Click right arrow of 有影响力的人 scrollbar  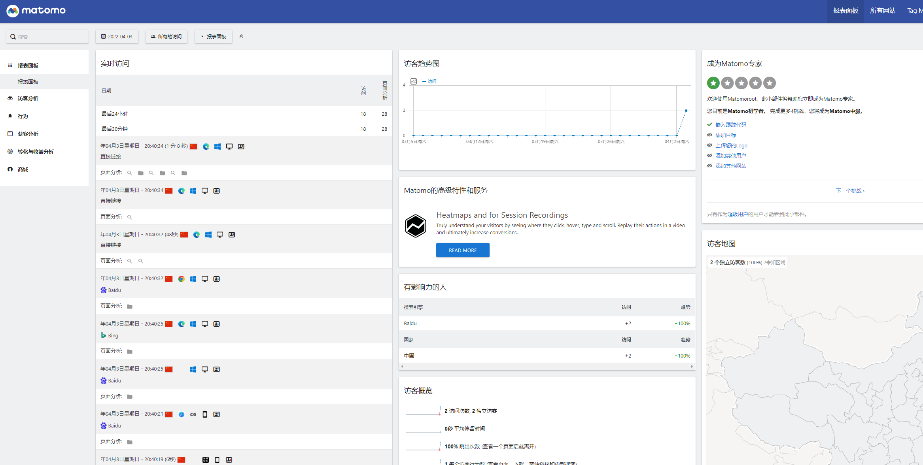[x=692, y=367]
